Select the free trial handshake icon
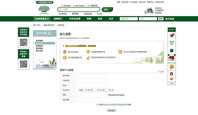This screenshot has height=115, width=198. tap(88, 52)
